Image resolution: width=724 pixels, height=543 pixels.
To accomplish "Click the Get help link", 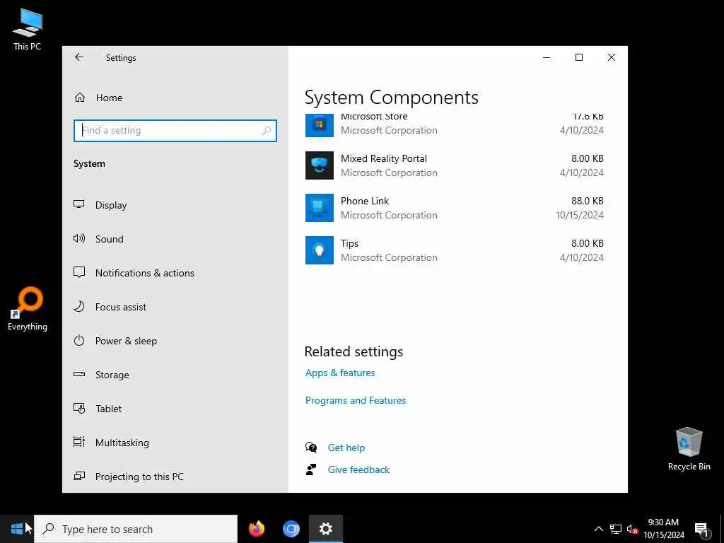I will click(346, 448).
